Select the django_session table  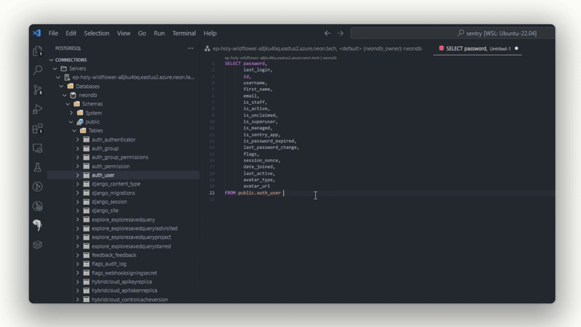(x=110, y=202)
